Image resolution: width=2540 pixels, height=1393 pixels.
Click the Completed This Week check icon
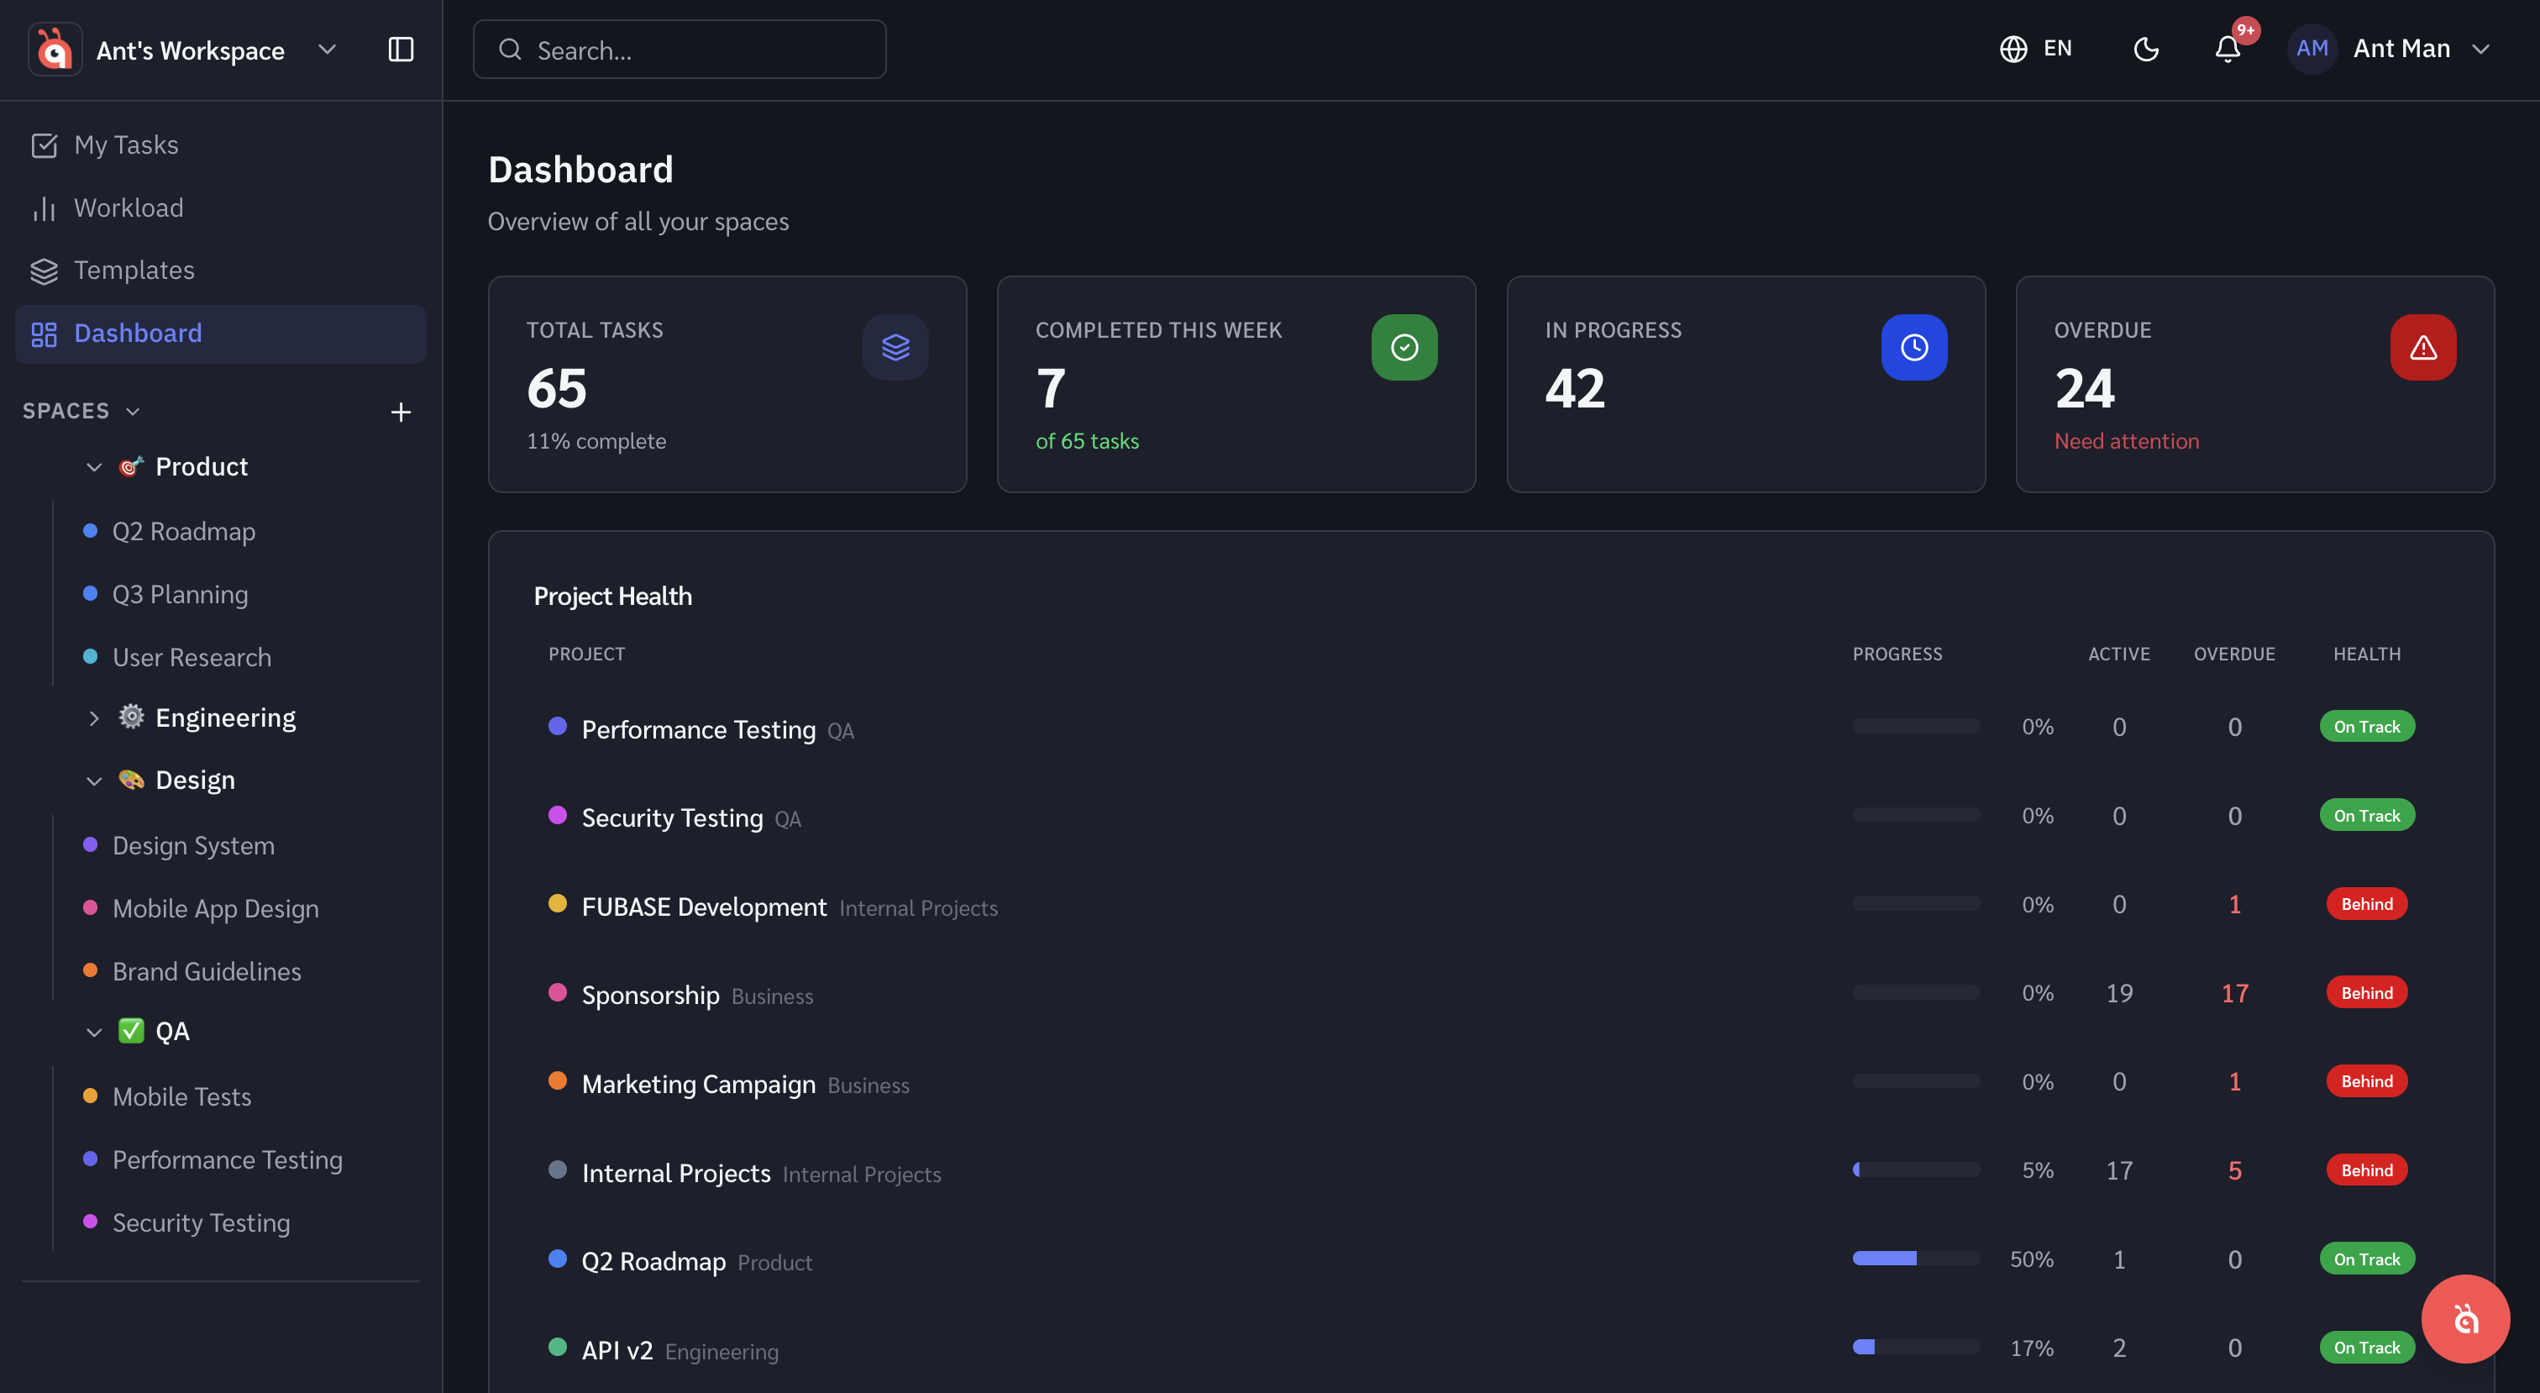(1404, 347)
